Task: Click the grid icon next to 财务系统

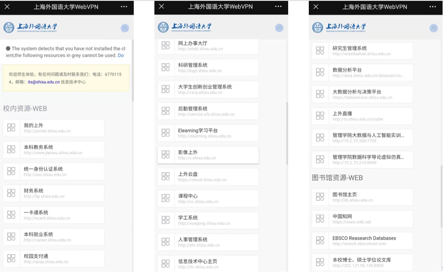Action: pos(11,193)
